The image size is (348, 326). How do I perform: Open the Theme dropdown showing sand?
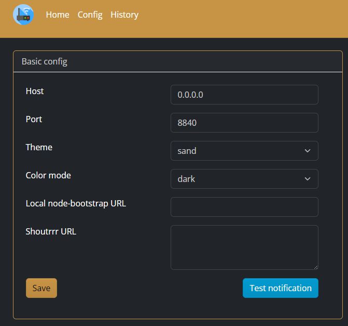point(239,151)
